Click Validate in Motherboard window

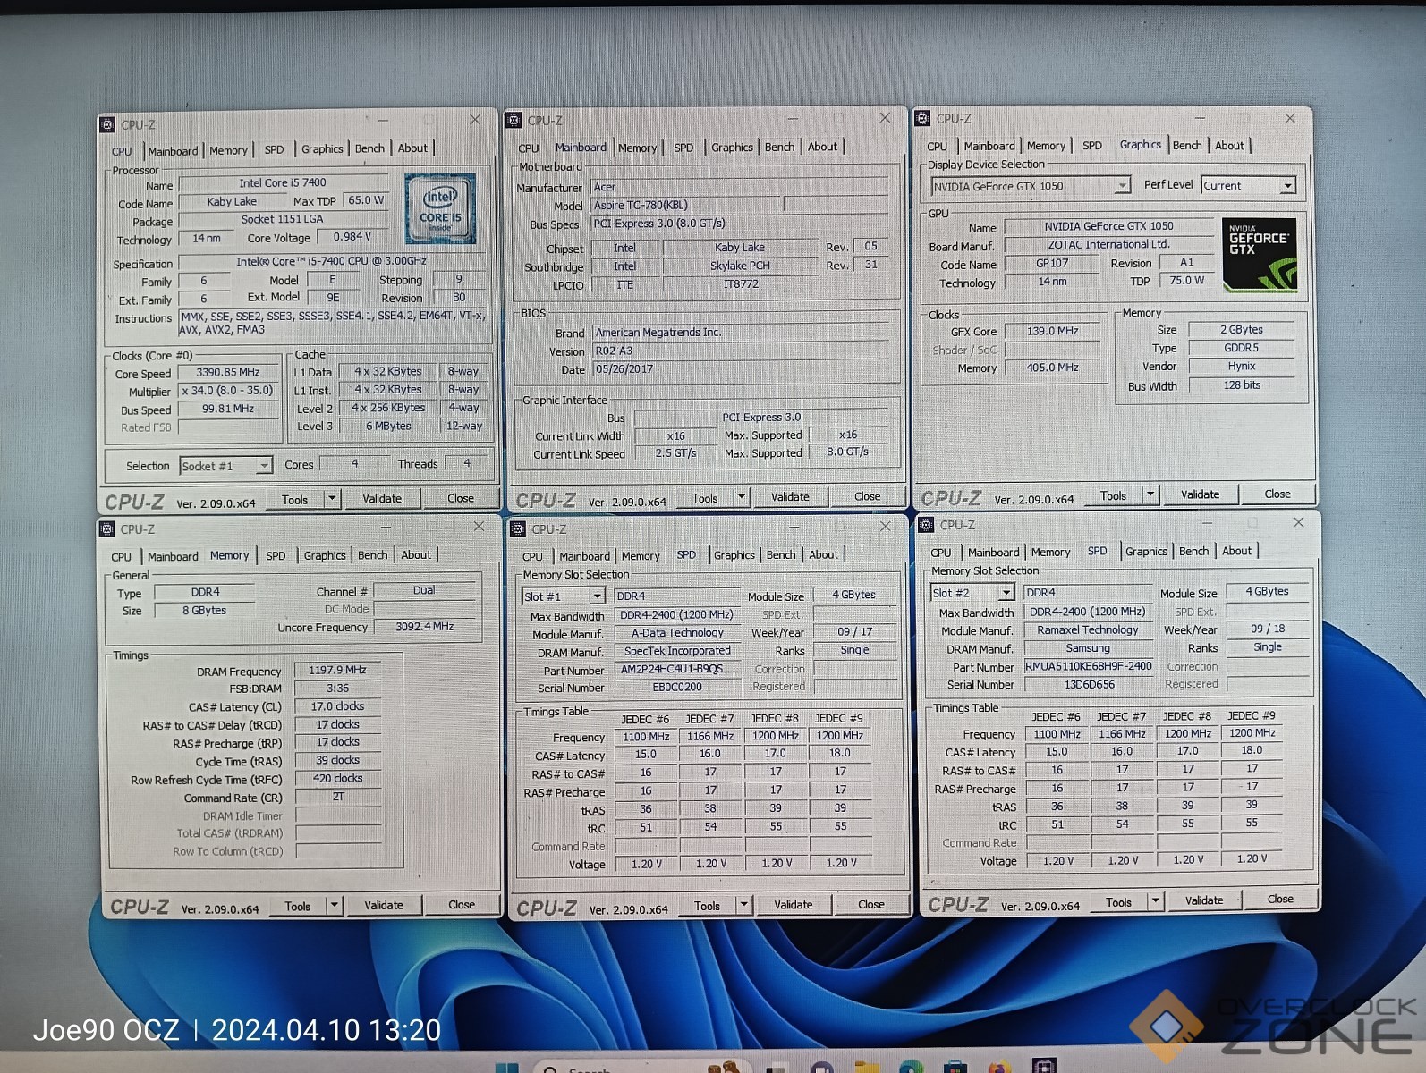point(790,497)
